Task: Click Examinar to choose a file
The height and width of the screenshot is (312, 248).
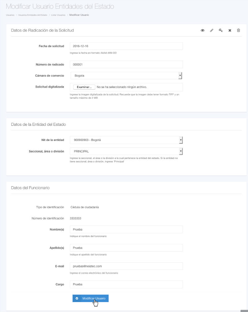Action: coord(84,87)
